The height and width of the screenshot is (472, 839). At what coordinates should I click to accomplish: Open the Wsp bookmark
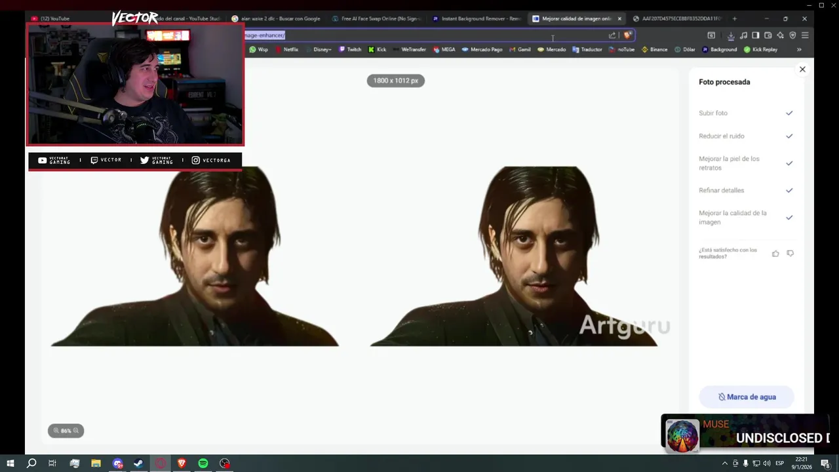[x=258, y=49]
